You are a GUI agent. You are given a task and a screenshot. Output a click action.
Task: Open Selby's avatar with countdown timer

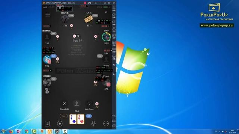click(x=106, y=37)
